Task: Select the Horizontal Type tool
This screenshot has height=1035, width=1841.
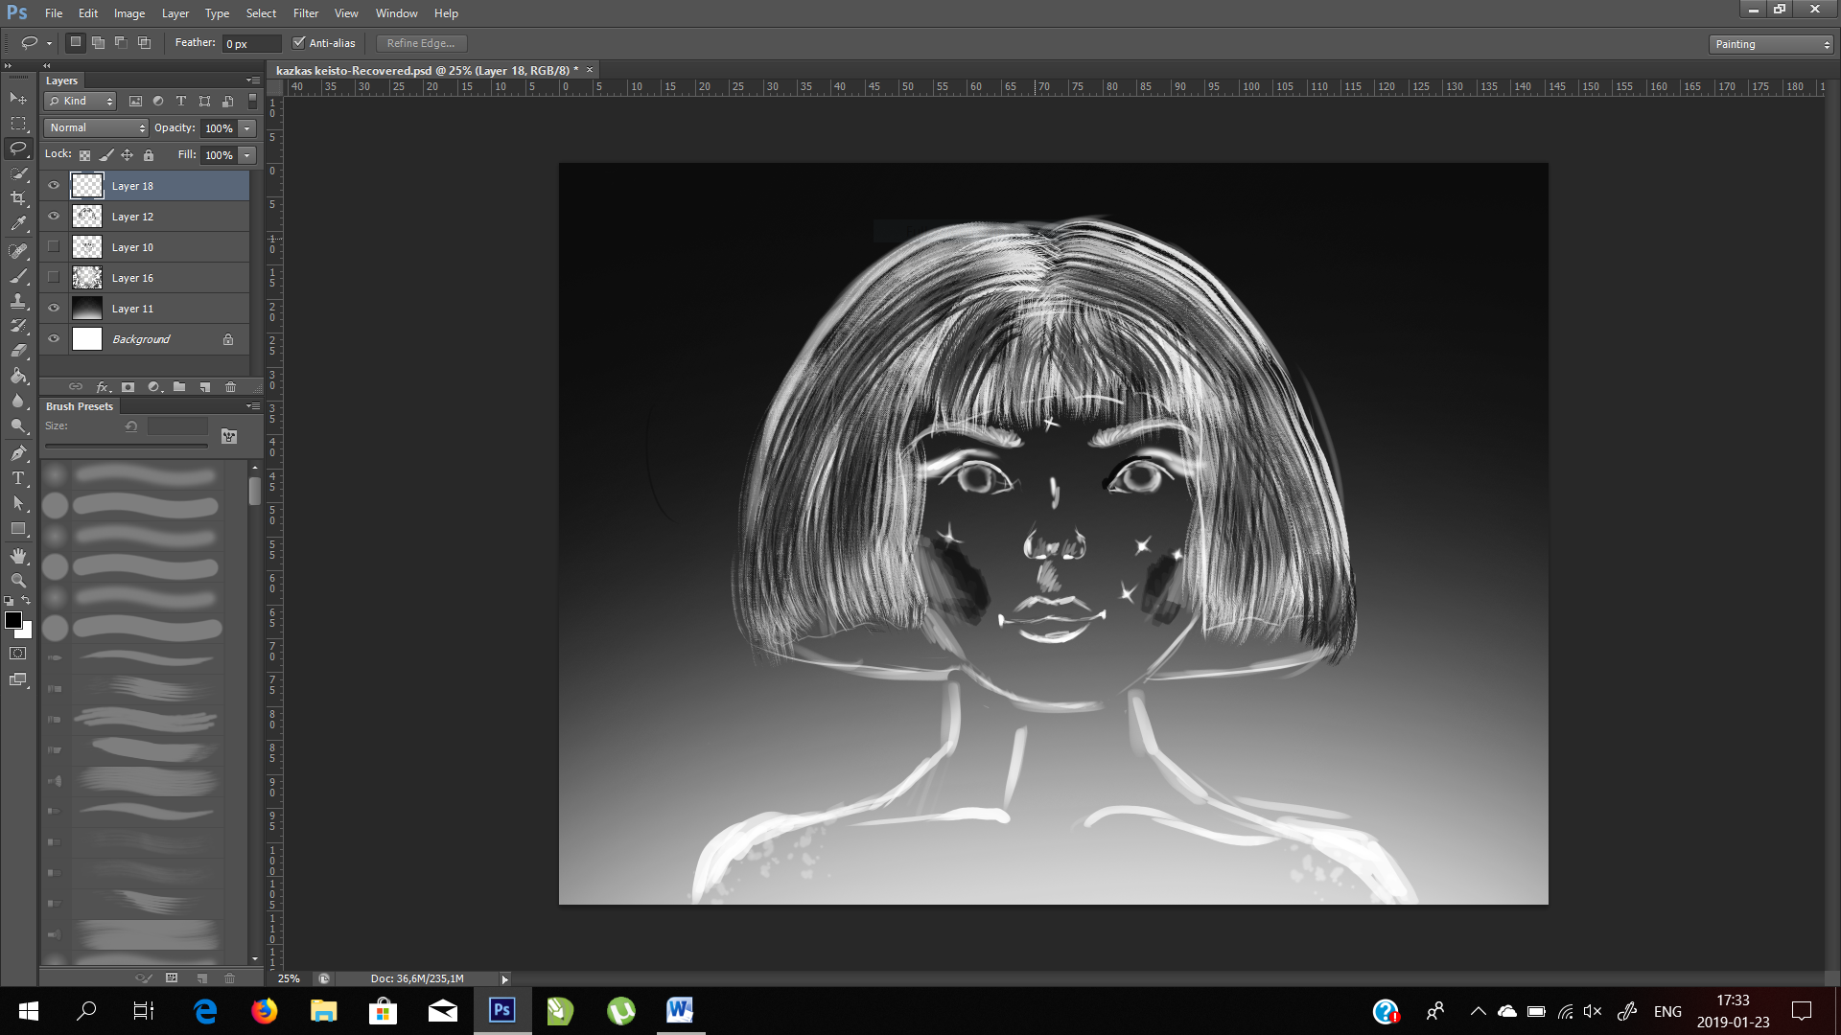Action: point(18,478)
